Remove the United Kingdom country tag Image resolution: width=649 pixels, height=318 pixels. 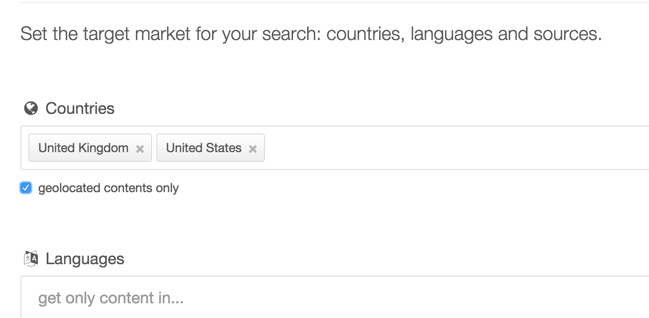point(140,149)
